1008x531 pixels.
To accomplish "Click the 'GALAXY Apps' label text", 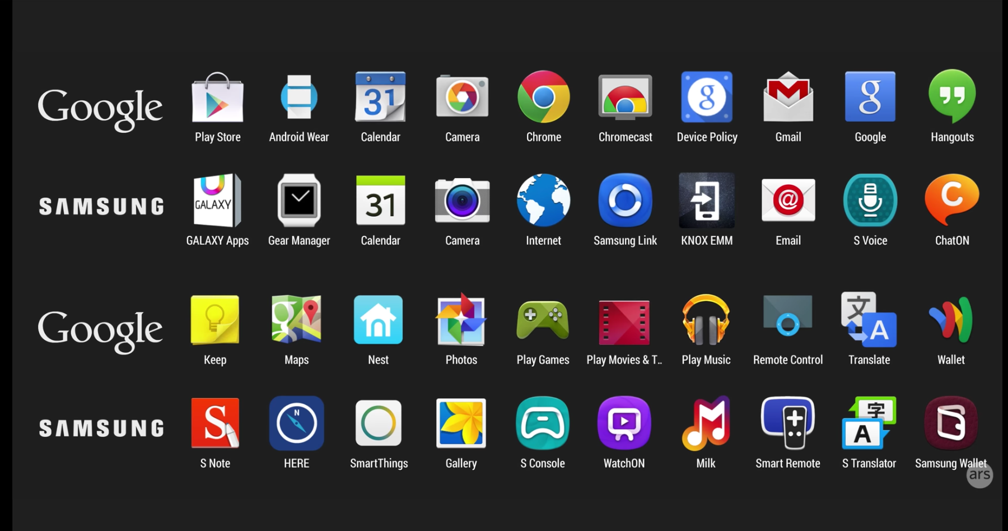I will (217, 240).
